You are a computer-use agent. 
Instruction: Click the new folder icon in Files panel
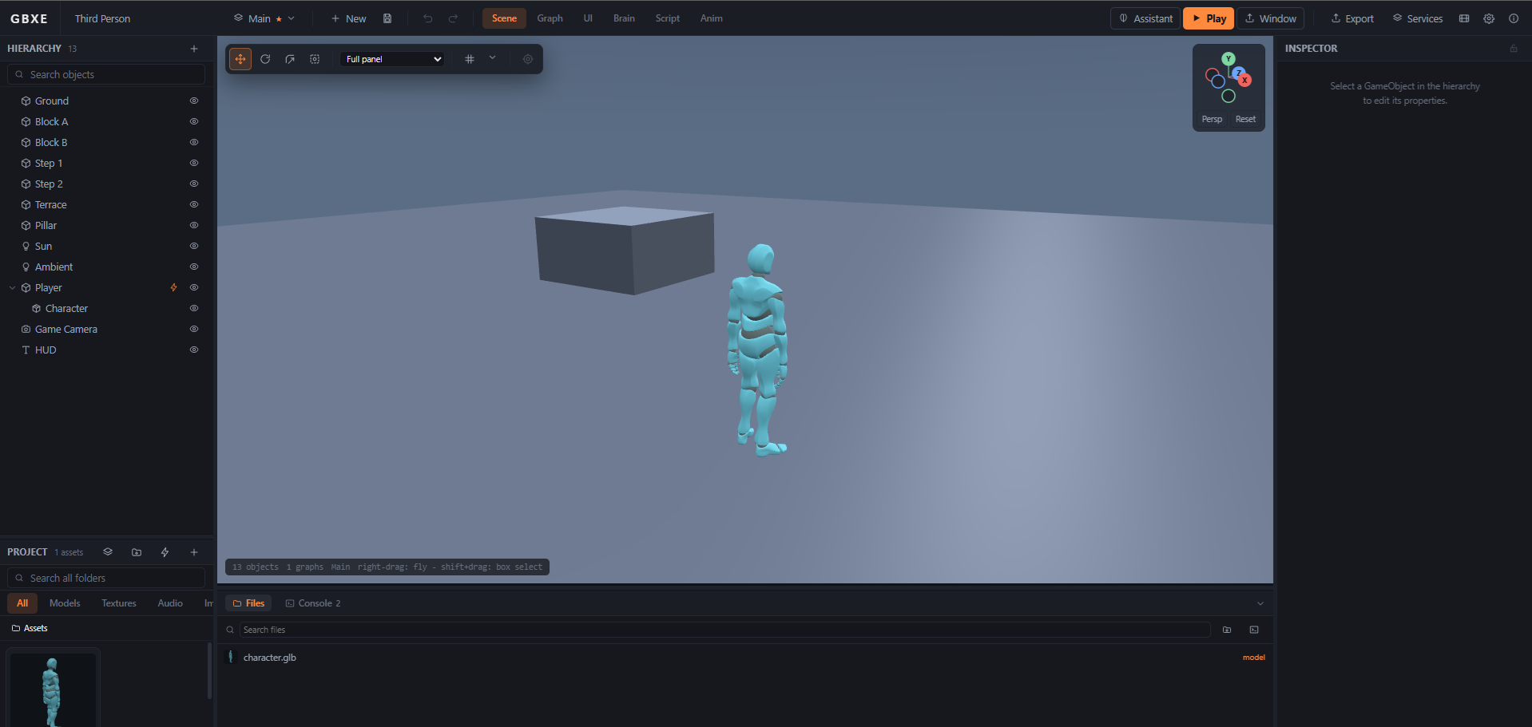point(1227,630)
